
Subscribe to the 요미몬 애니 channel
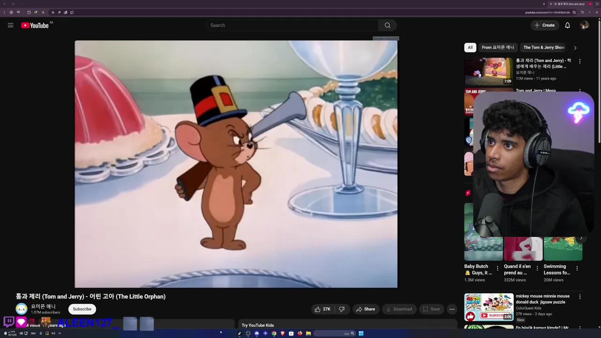pos(82,309)
